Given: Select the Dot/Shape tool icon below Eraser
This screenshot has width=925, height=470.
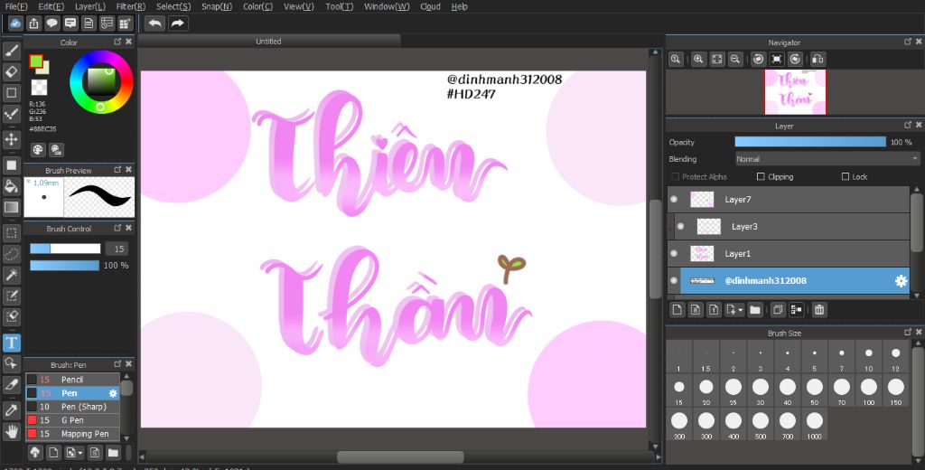Looking at the screenshot, I should coord(11,93).
